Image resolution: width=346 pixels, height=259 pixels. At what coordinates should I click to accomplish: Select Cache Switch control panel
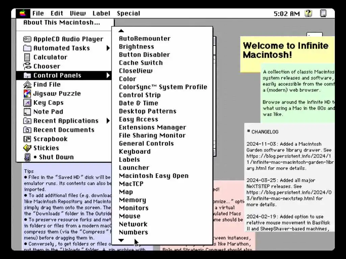tap(141, 63)
